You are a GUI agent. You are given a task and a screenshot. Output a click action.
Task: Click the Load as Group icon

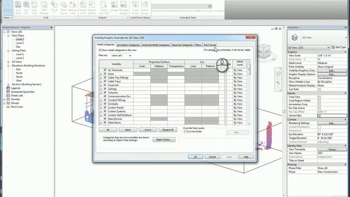(x=144, y=8)
